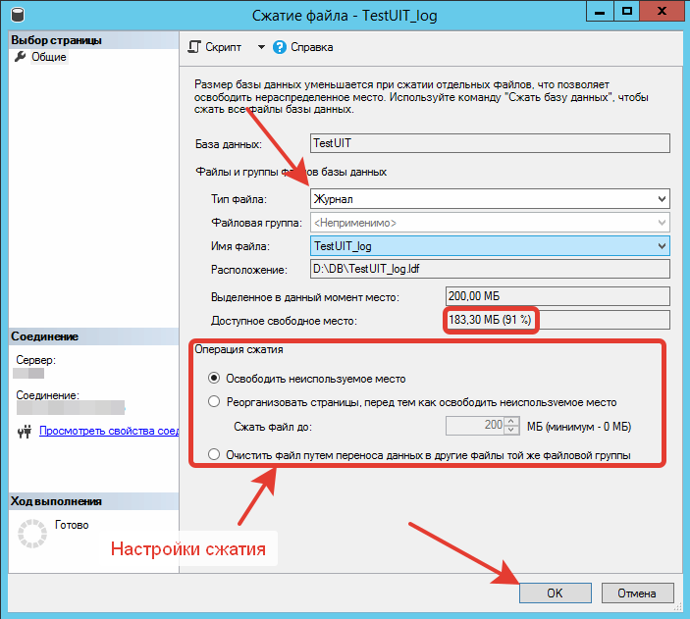Click the Расположение path field

(490, 269)
